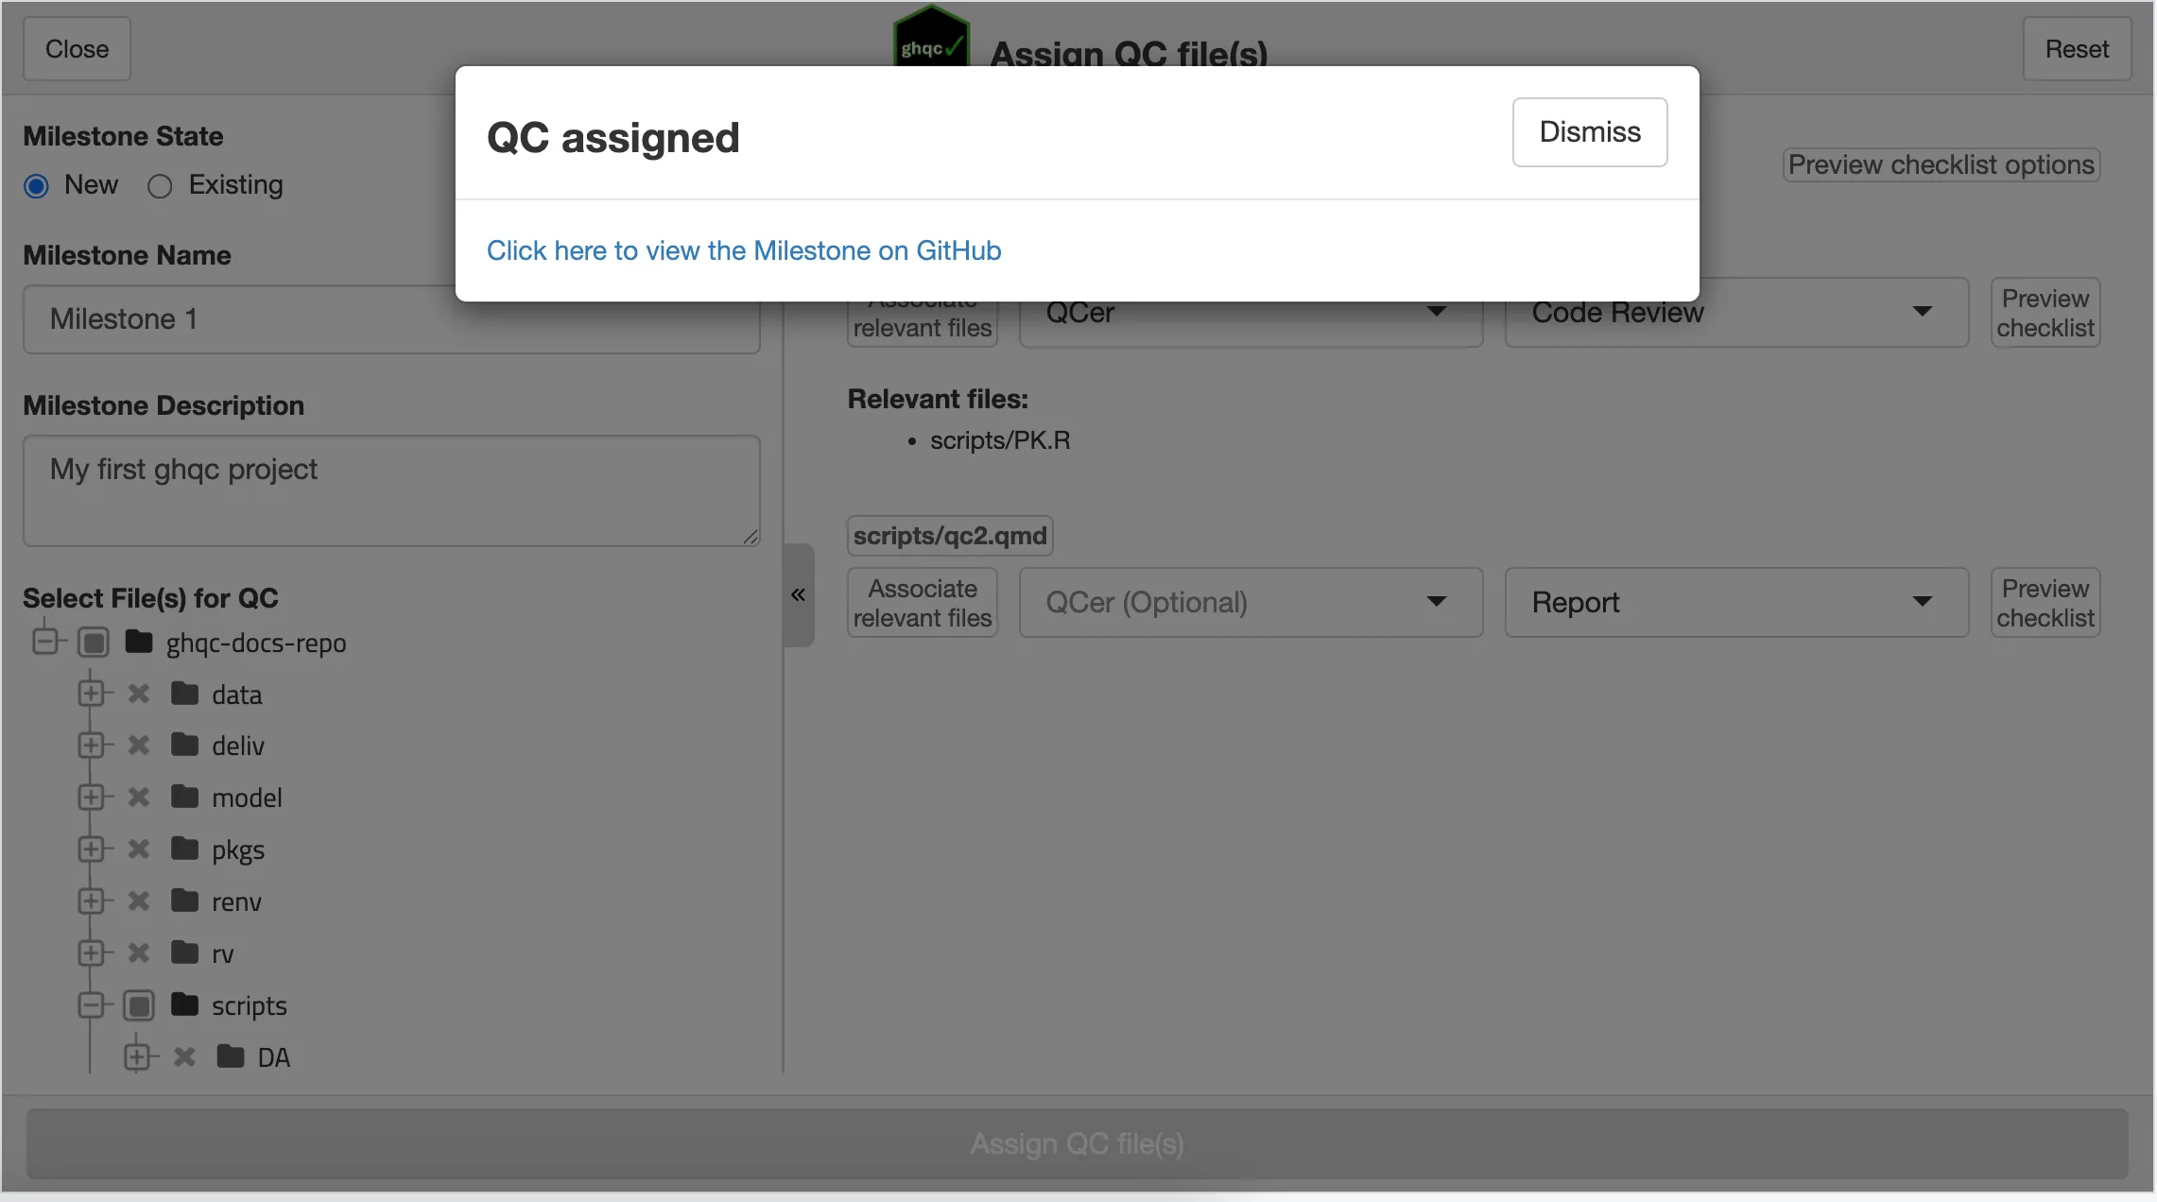Toggle the scripts folder checkbox
The image size is (2157, 1202).
coord(139,1005)
